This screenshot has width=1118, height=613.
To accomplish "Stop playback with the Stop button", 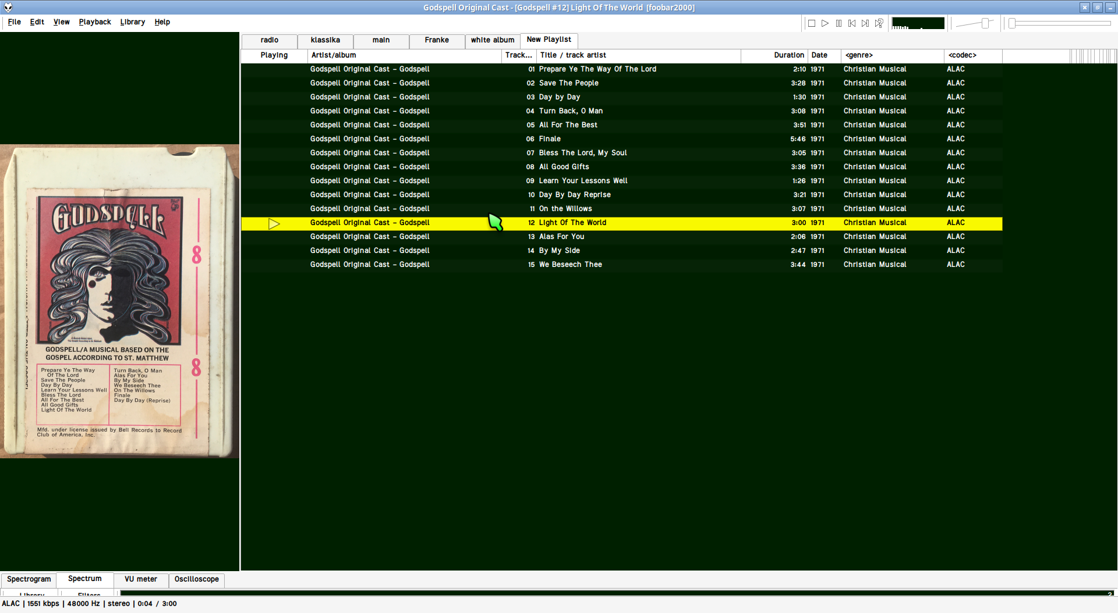I will pos(812,23).
